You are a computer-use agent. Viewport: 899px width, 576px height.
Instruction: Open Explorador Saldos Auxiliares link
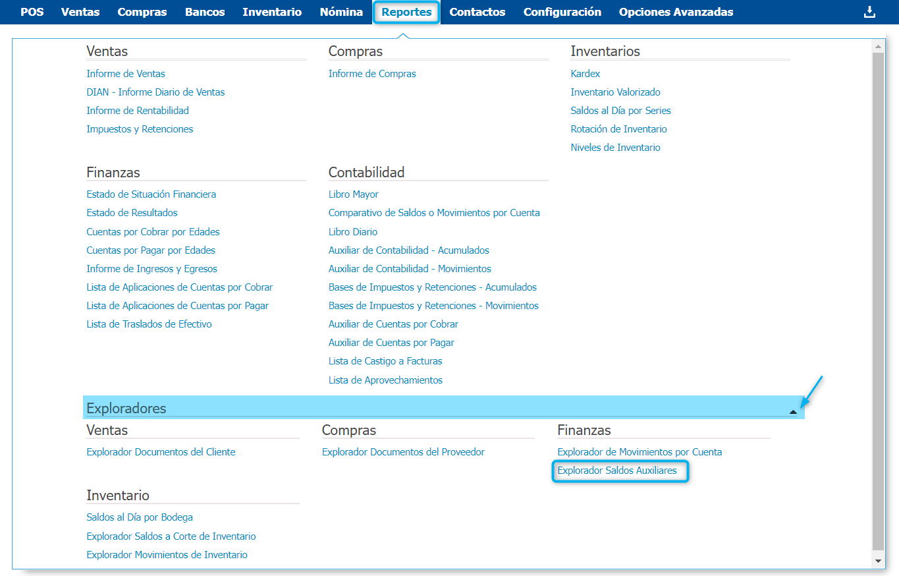[x=617, y=471]
